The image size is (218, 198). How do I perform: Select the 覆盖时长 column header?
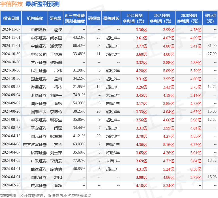[111, 18]
